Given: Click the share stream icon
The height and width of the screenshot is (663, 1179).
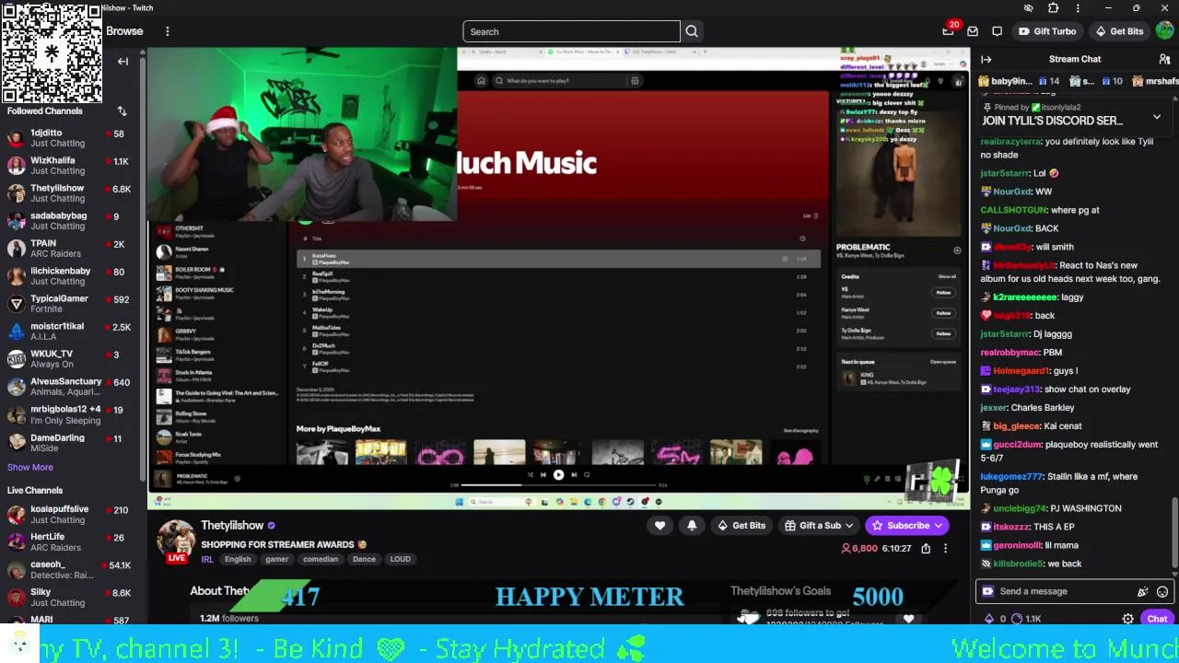Looking at the screenshot, I should click(926, 548).
